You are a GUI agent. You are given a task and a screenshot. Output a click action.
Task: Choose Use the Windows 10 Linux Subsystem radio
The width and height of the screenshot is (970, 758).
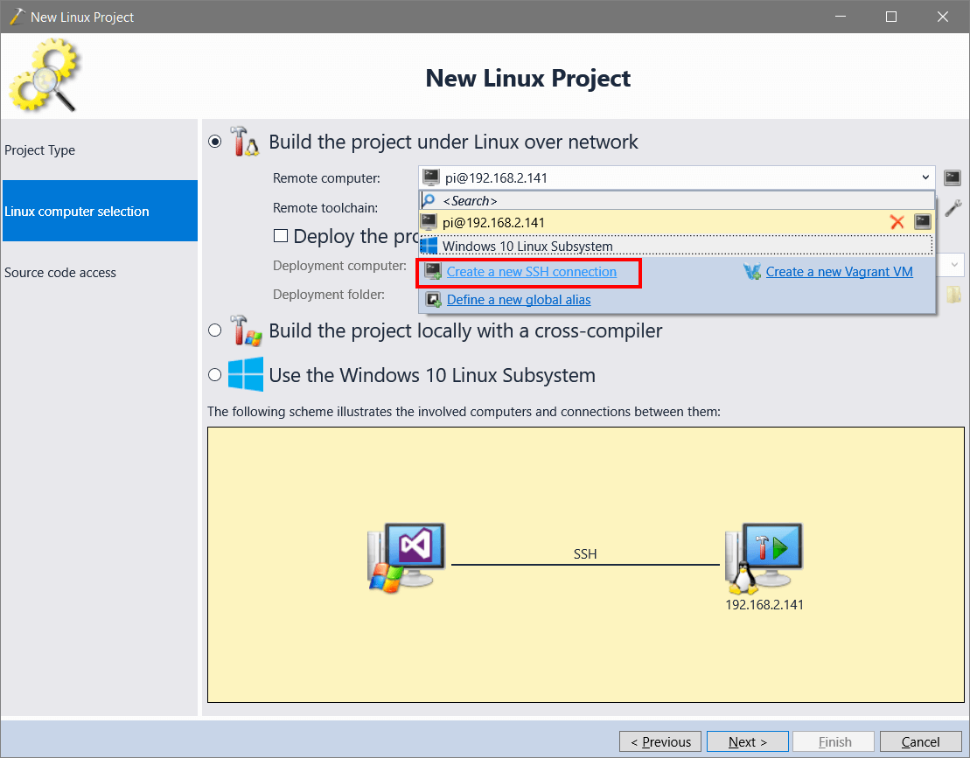(214, 375)
